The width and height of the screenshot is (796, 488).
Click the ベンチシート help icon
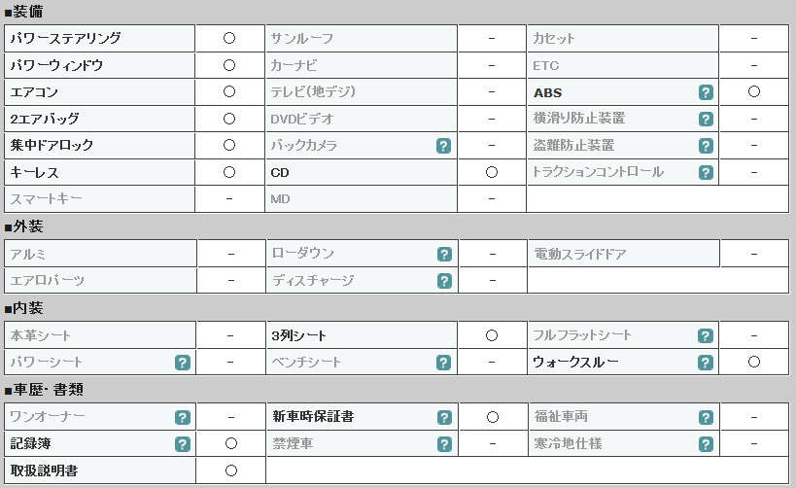(443, 363)
